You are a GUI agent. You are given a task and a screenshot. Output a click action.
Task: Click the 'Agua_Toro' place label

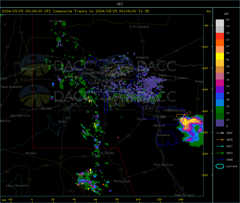click(x=29, y=69)
